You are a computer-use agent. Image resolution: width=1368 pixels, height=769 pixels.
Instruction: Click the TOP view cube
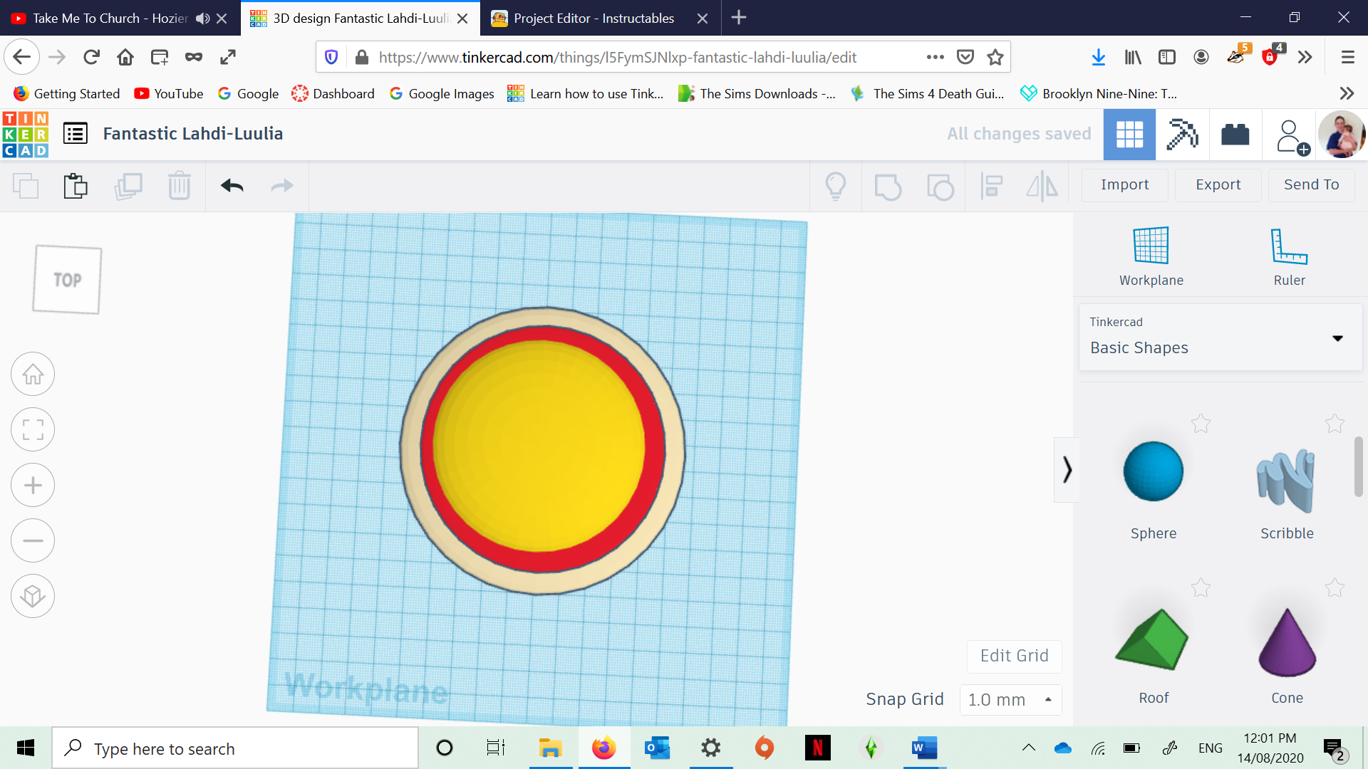coord(67,280)
